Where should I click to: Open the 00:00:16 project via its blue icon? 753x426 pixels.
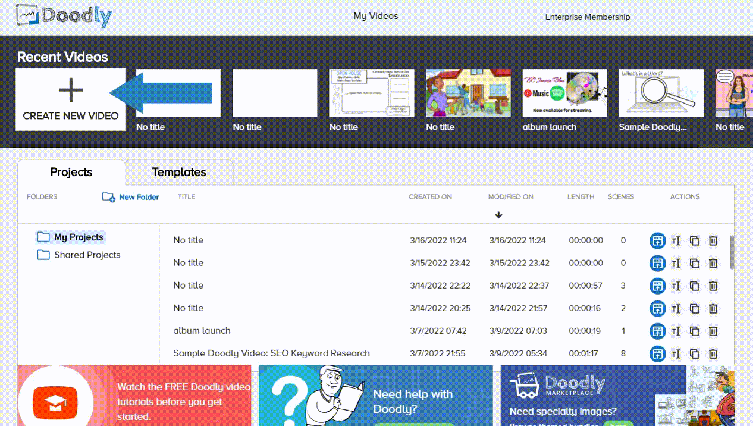[657, 309]
